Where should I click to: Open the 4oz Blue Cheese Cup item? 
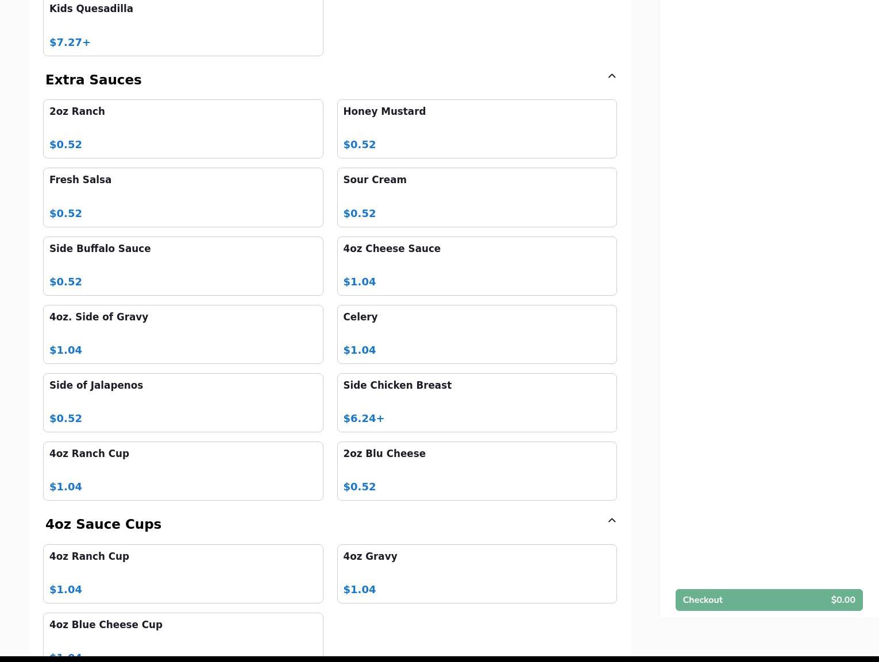tap(183, 634)
